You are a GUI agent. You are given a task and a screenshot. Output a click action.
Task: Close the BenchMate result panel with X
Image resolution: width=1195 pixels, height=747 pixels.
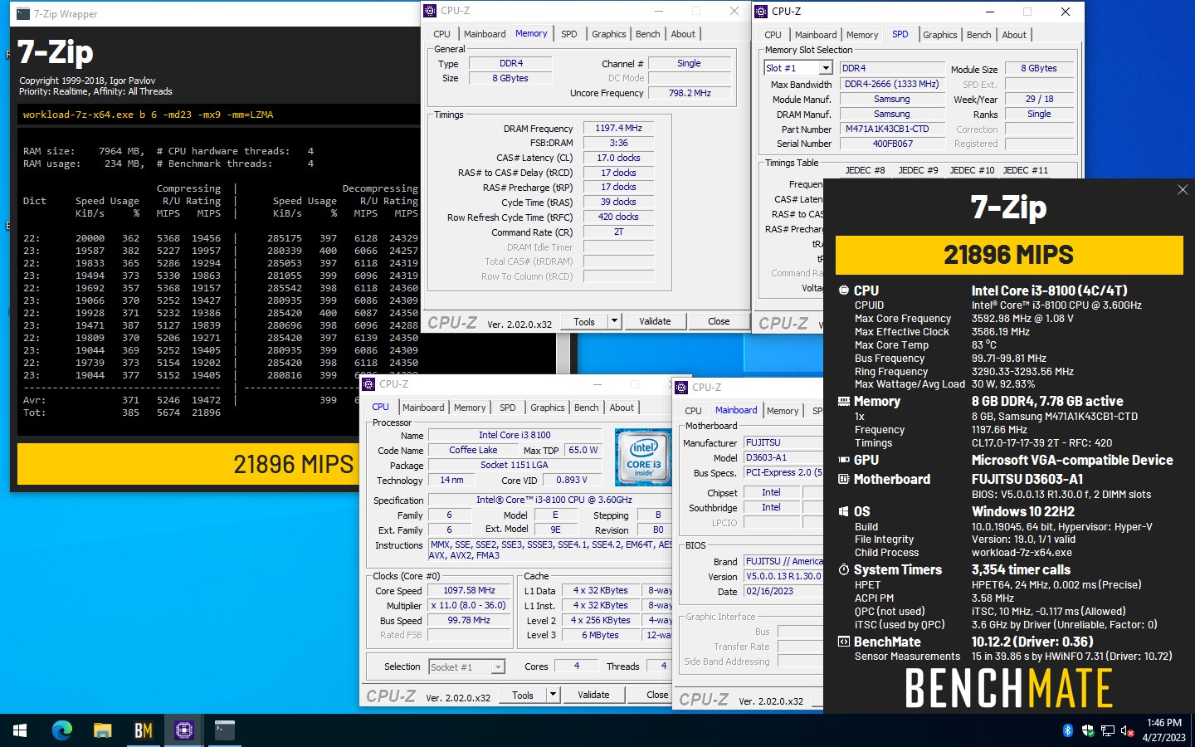click(x=1183, y=190)
